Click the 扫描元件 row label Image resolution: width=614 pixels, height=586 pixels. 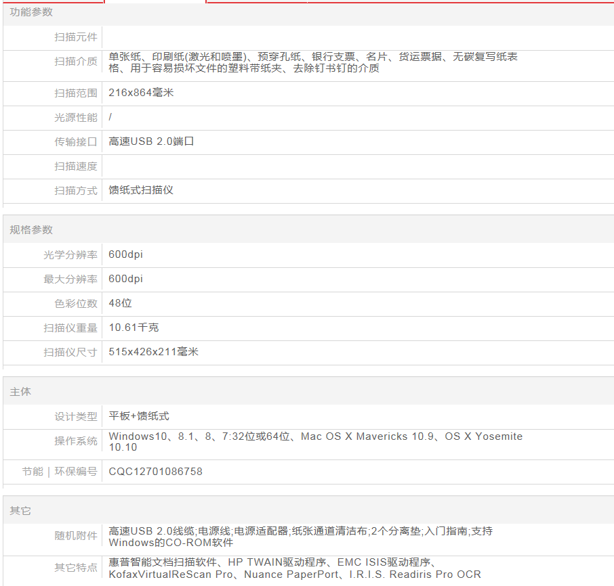click(x=76, y=37)
